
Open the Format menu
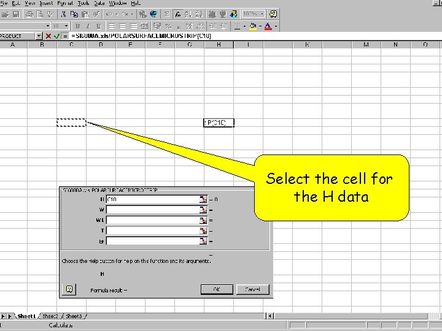tap(65, 3)
